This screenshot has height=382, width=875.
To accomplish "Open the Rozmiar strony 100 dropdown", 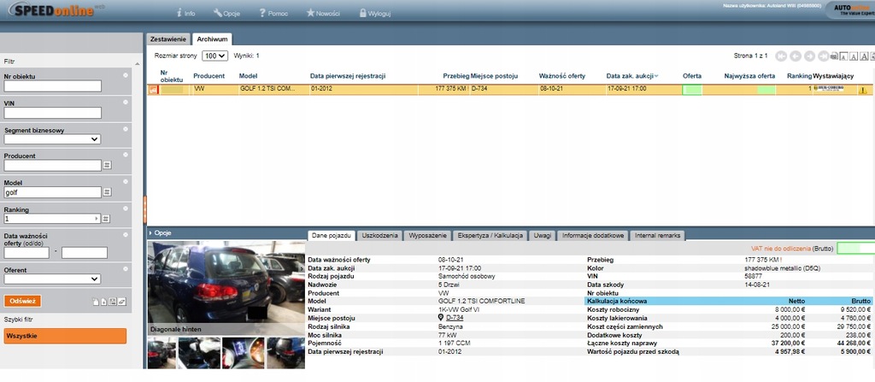I will click(214, 56).
